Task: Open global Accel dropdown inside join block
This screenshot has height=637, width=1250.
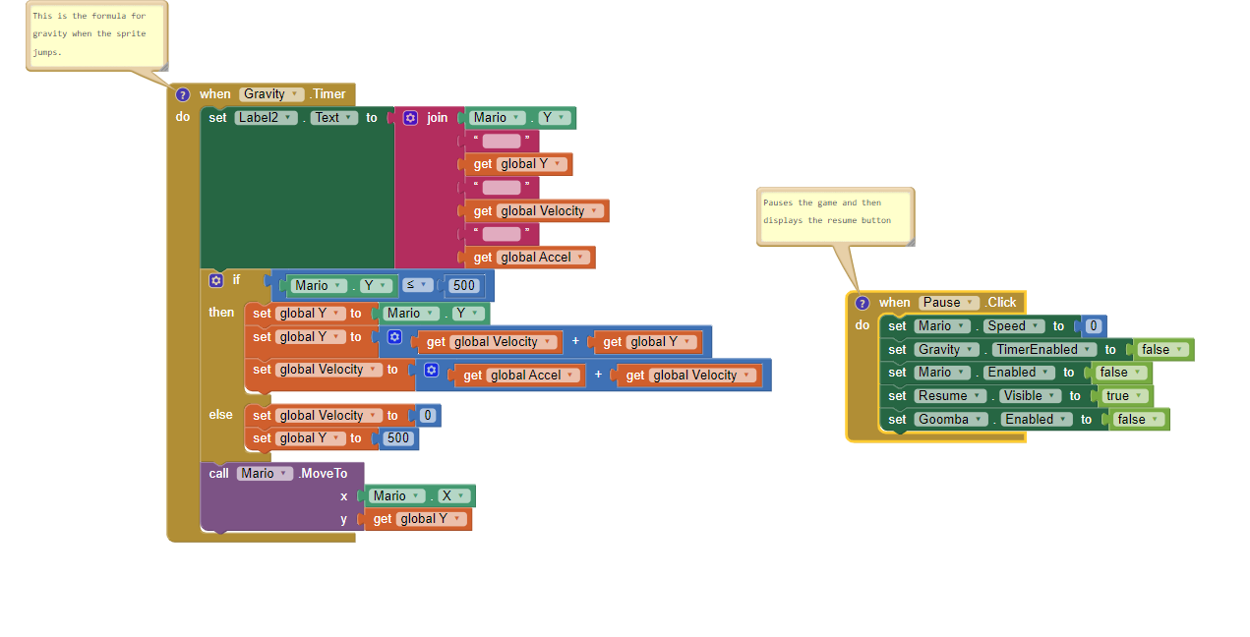Action: [x=544, y=258]
